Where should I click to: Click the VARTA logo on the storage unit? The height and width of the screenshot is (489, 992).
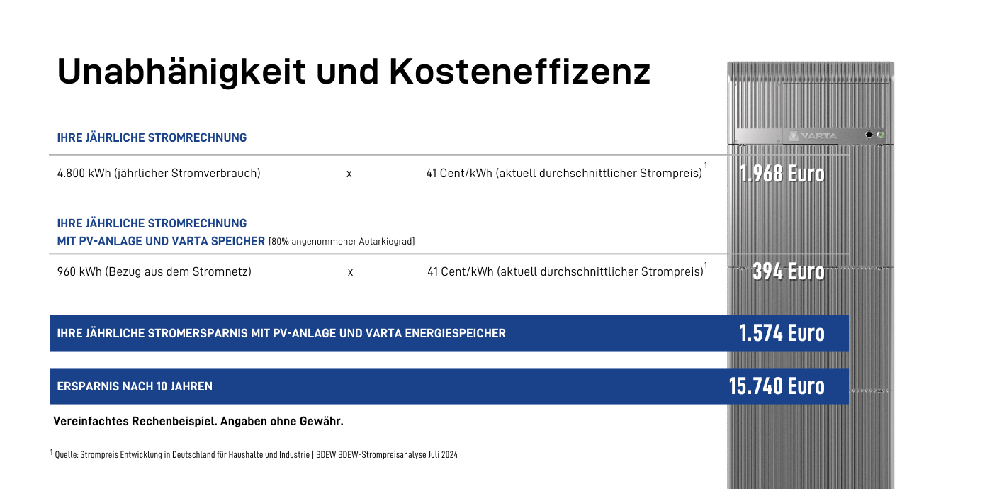point(813,135)
